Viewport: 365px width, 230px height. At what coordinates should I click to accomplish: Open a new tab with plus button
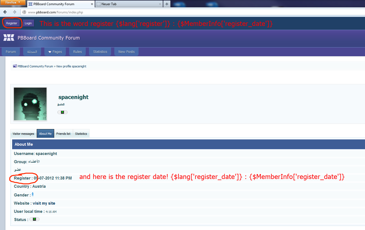coord(167,4)
